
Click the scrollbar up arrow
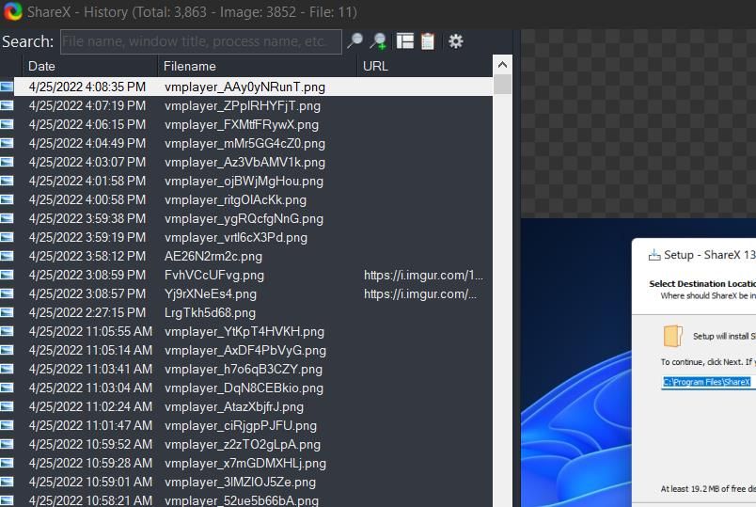(x=502, y=65)
